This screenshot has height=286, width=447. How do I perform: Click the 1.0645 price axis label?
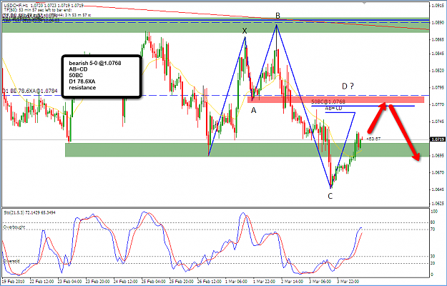pyautogui.click(x=437, y=189)
